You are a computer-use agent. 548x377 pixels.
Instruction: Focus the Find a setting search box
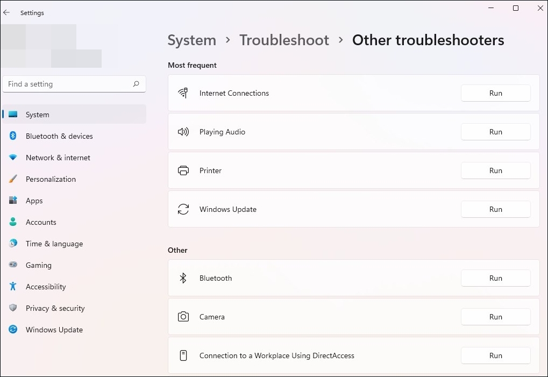pyautogui.click(x=67, y=84)
